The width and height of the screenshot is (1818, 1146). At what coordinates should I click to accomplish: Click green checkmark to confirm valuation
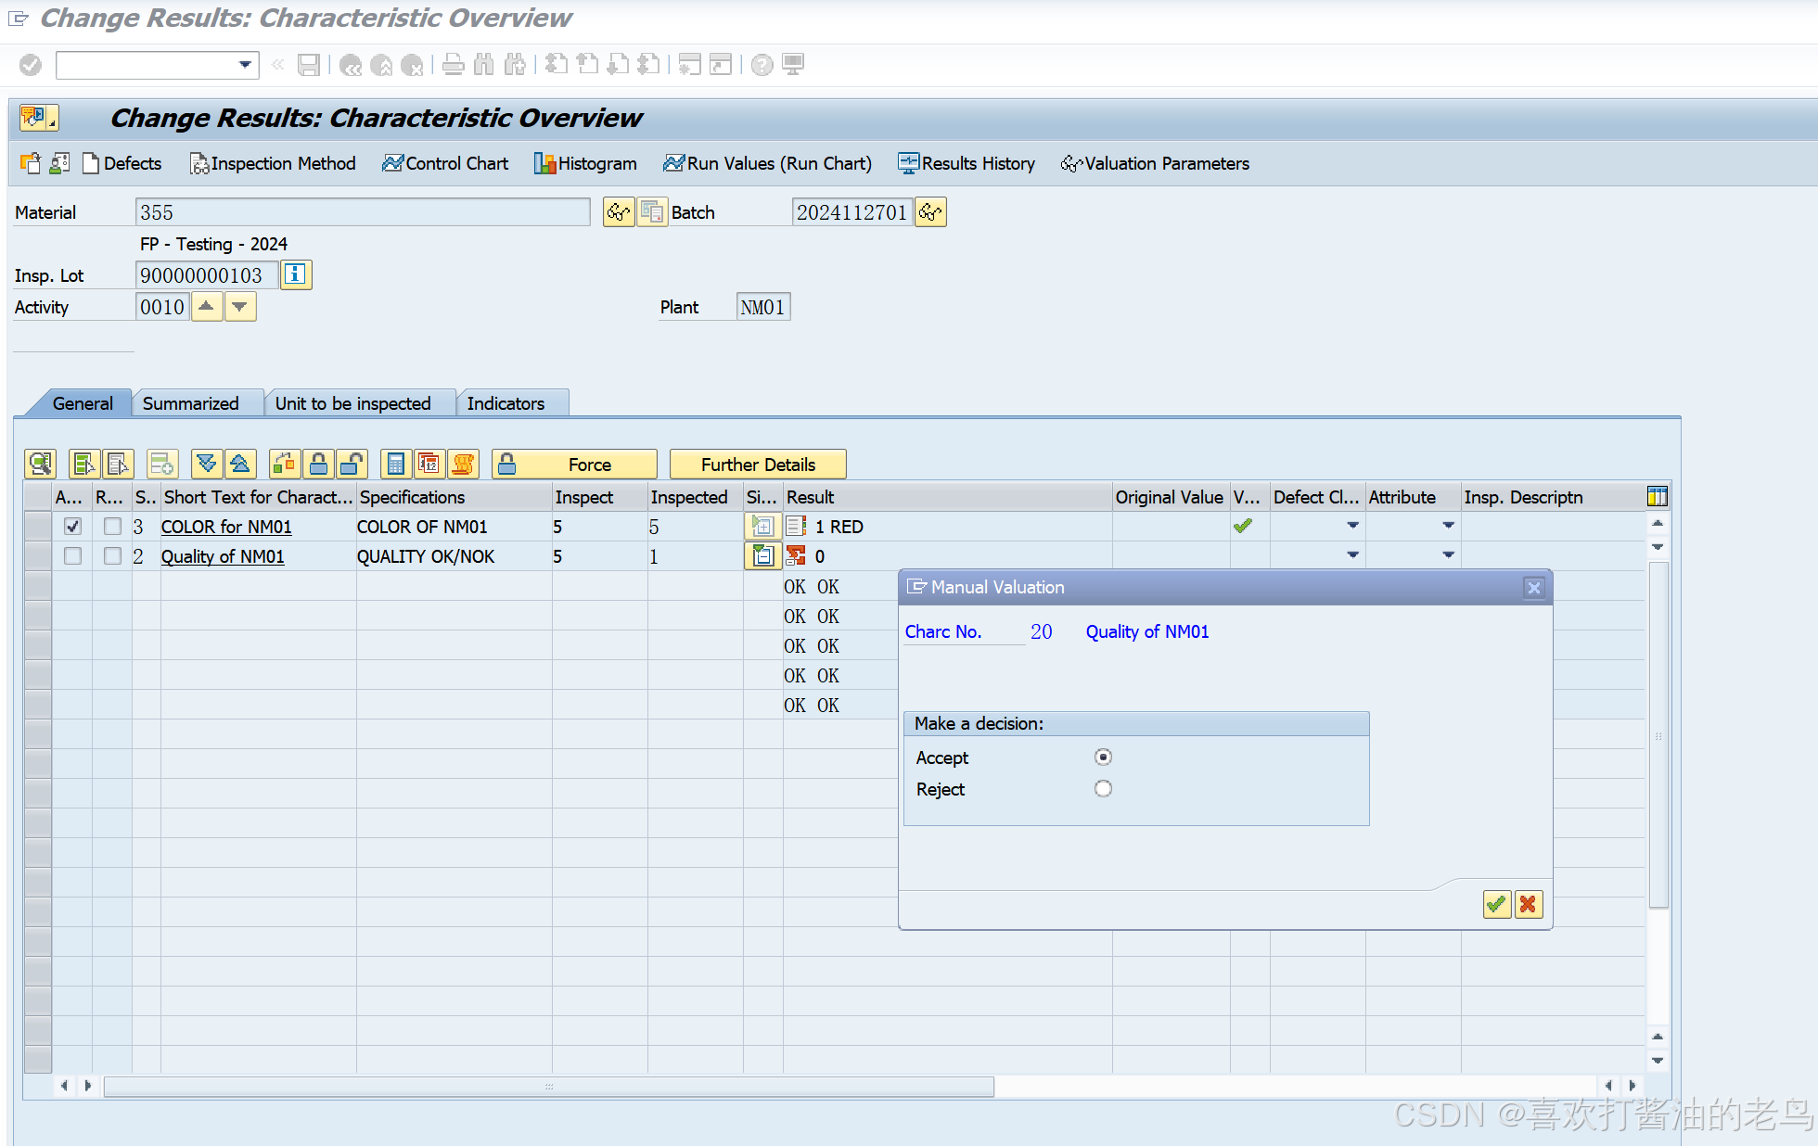click(1495, 904)
